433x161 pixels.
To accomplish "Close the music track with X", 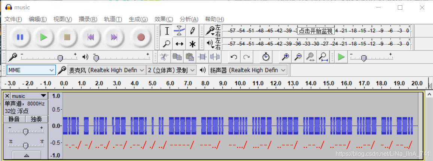I will [7, 96].
